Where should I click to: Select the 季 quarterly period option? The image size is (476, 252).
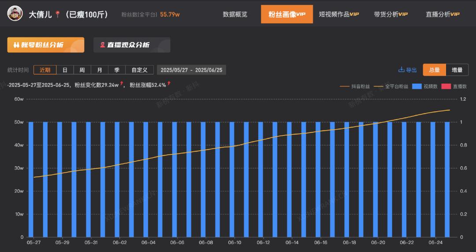point(117,70)
